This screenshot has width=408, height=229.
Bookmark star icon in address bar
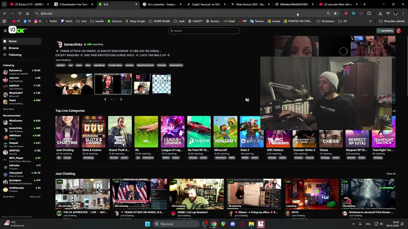pyautogui.click(x=335, y=13)
